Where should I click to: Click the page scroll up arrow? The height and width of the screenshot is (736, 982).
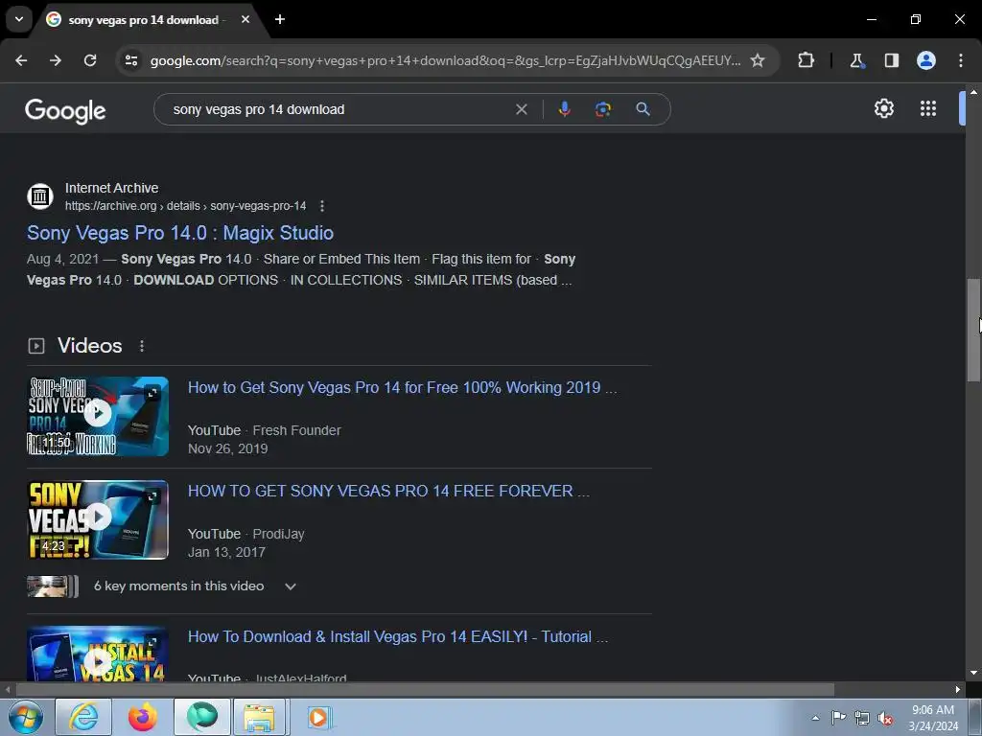pos(973,92)
